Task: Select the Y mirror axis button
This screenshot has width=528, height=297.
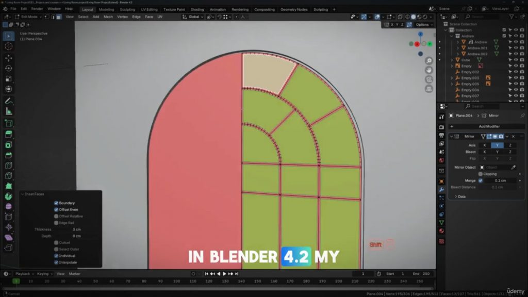Action: tap(498, 145)
